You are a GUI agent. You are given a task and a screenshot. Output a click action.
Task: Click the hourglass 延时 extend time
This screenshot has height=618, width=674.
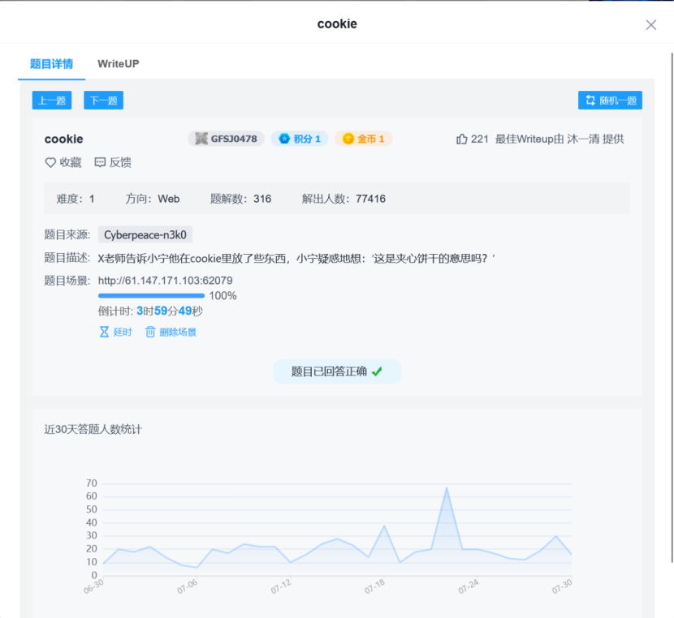[x=115, y=333]
